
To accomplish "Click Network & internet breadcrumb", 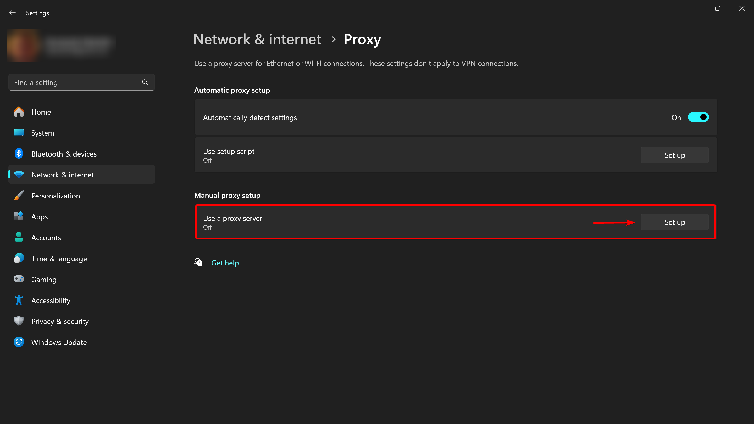I will [x=257, y=39].
